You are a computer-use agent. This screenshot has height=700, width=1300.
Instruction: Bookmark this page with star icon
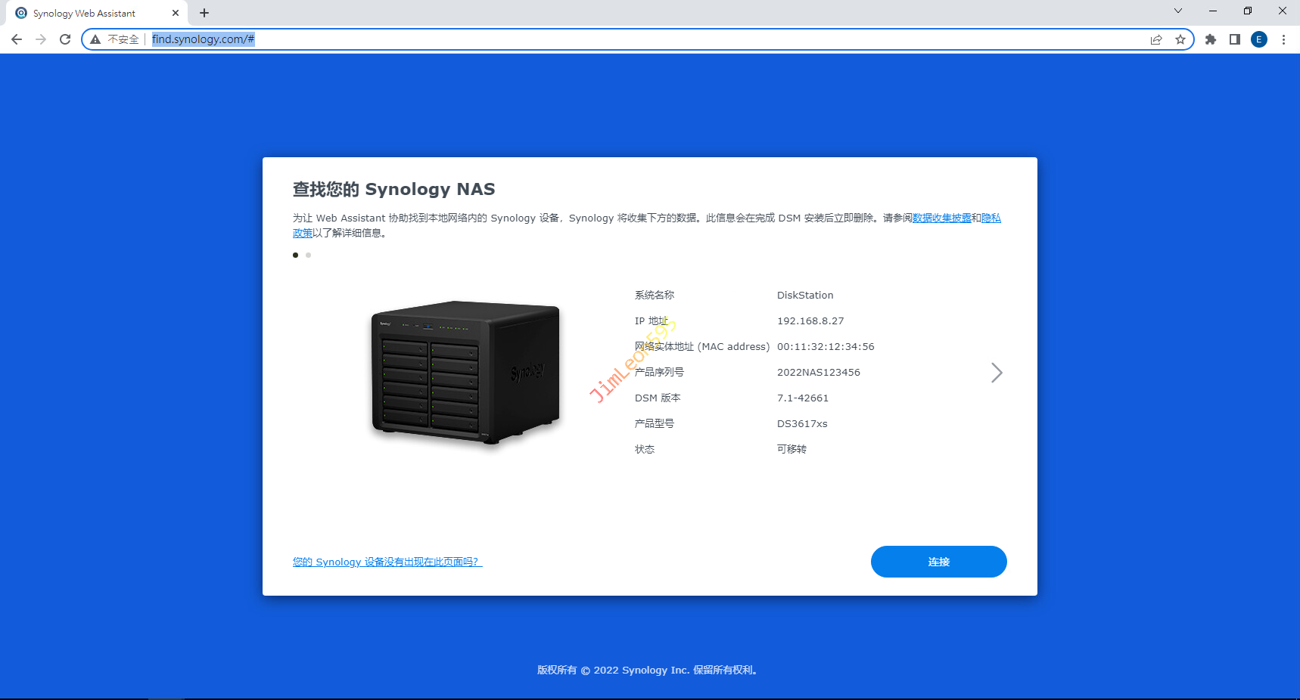(x=1180, y=39)
